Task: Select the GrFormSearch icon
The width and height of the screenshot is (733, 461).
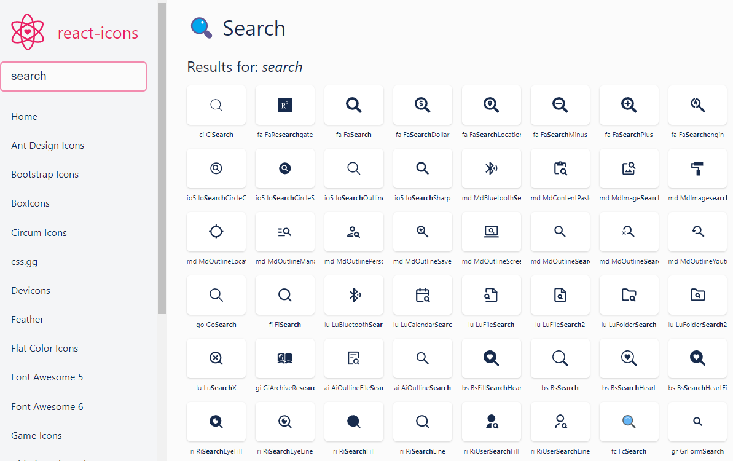Action: coord(697,422)
